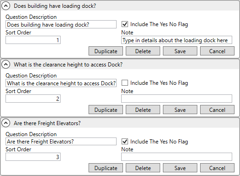This screenshot has height=176, width=240.
Task: Delete the clearance height question
Action: point(143,110)
